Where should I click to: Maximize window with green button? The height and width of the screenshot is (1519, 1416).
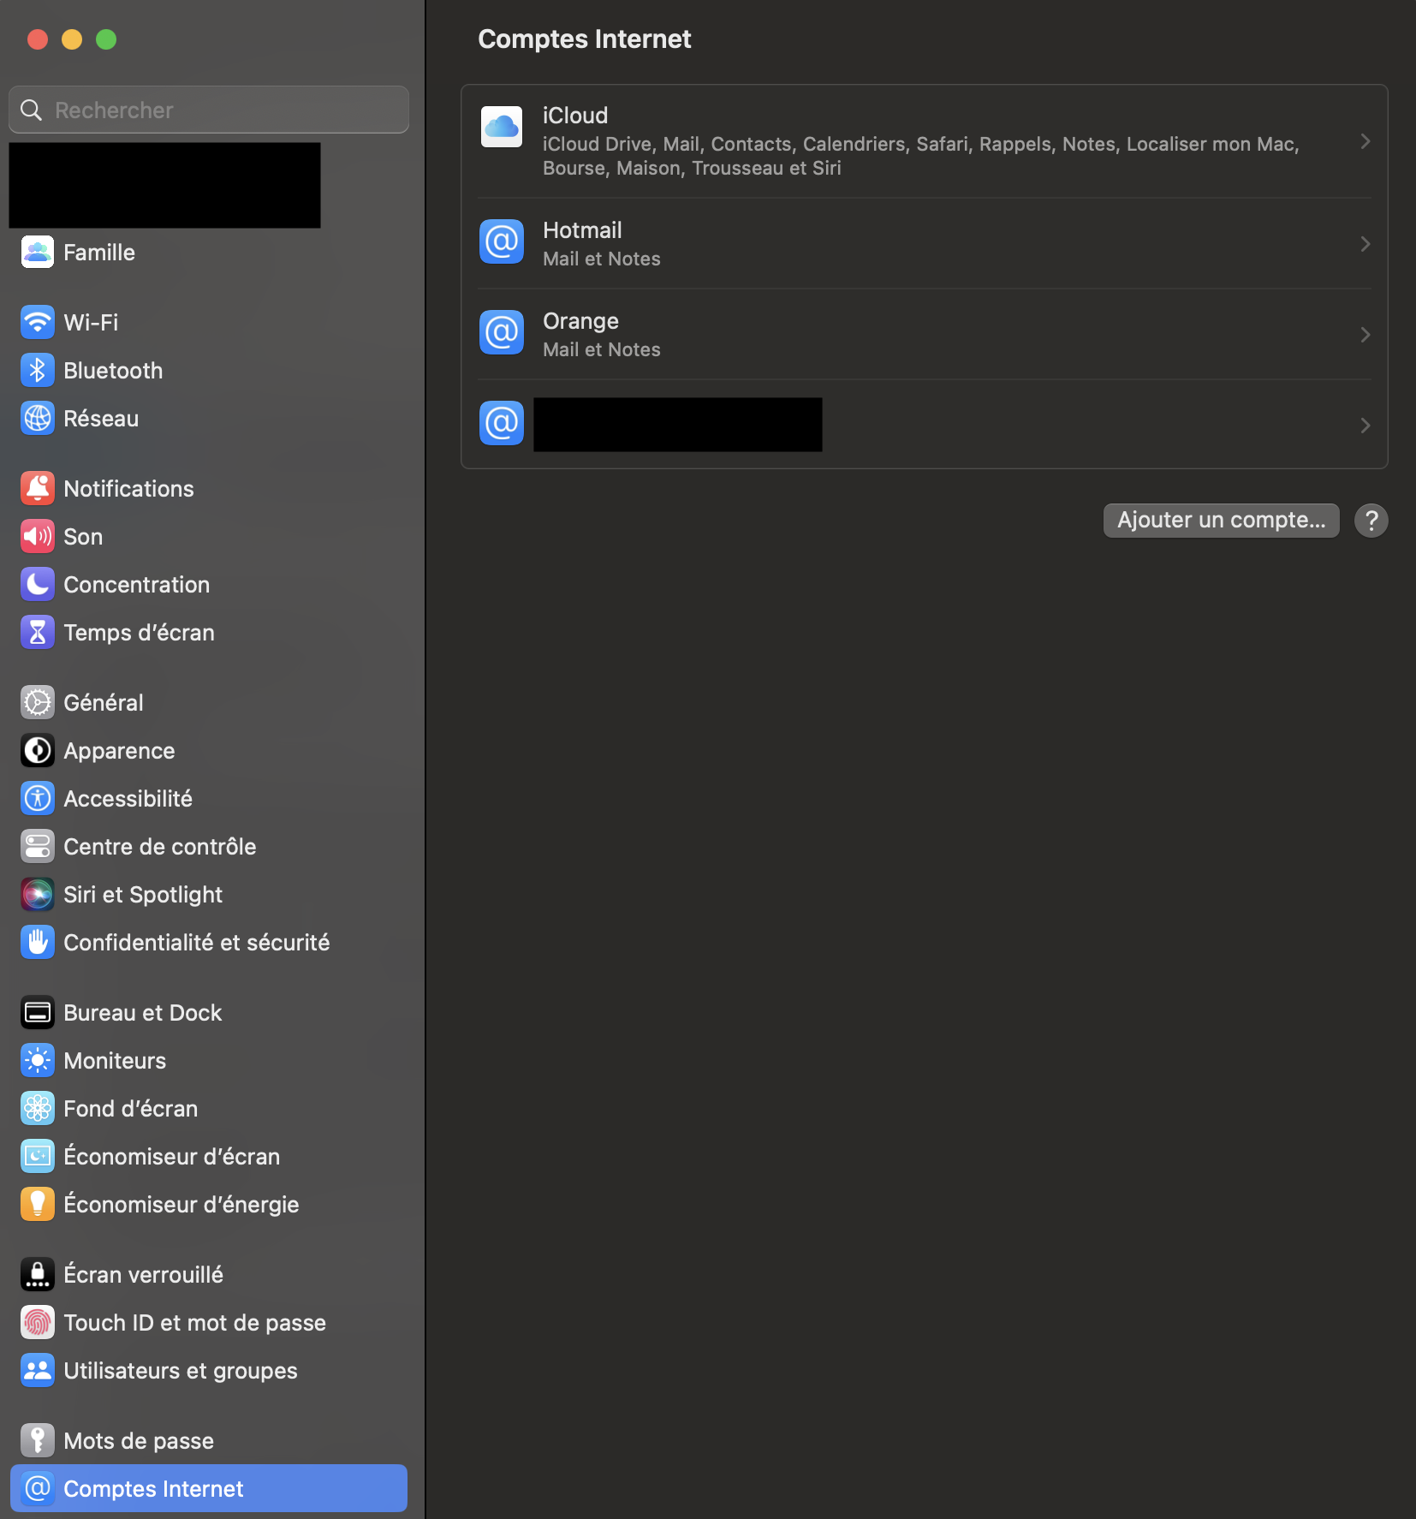click(x=106, y=39)
